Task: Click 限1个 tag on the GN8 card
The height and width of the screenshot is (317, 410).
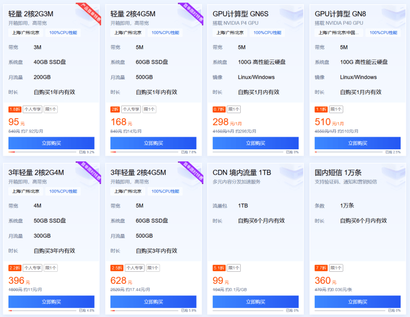Action: 336,109
